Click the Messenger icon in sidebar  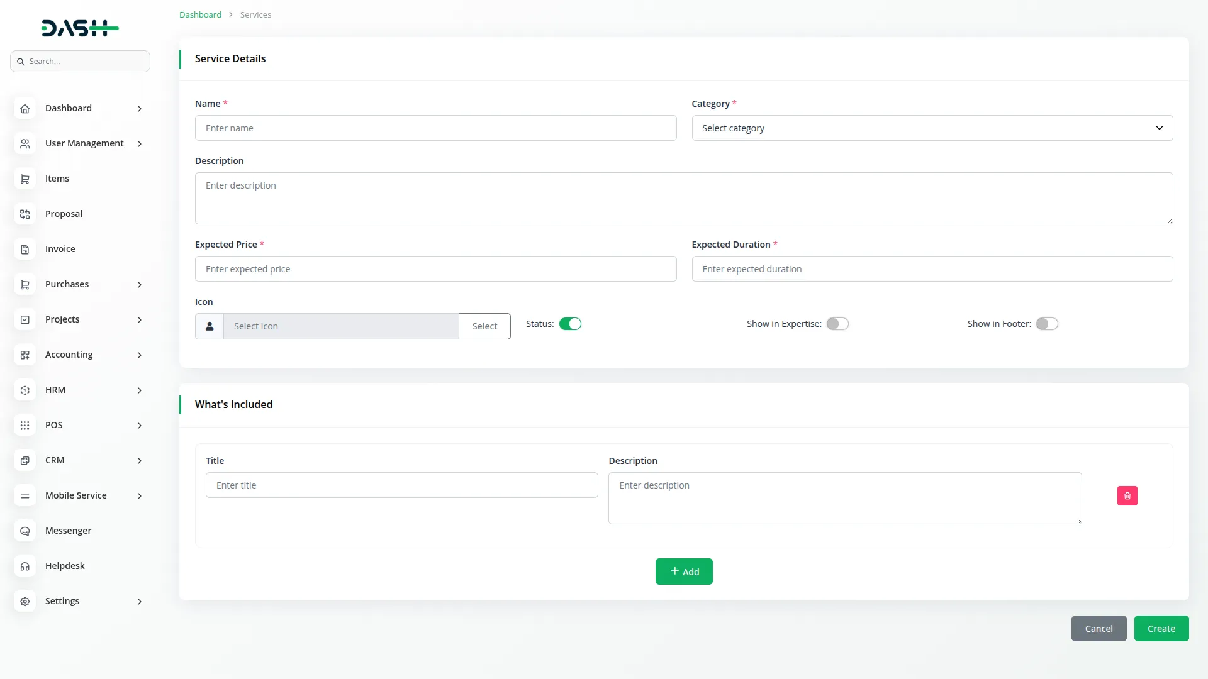[25, 531]
